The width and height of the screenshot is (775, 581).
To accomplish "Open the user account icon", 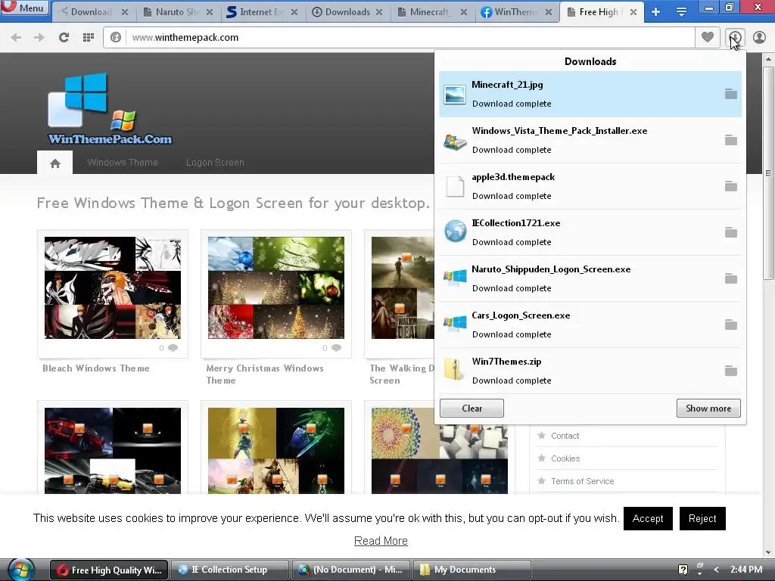I will 759,37.
